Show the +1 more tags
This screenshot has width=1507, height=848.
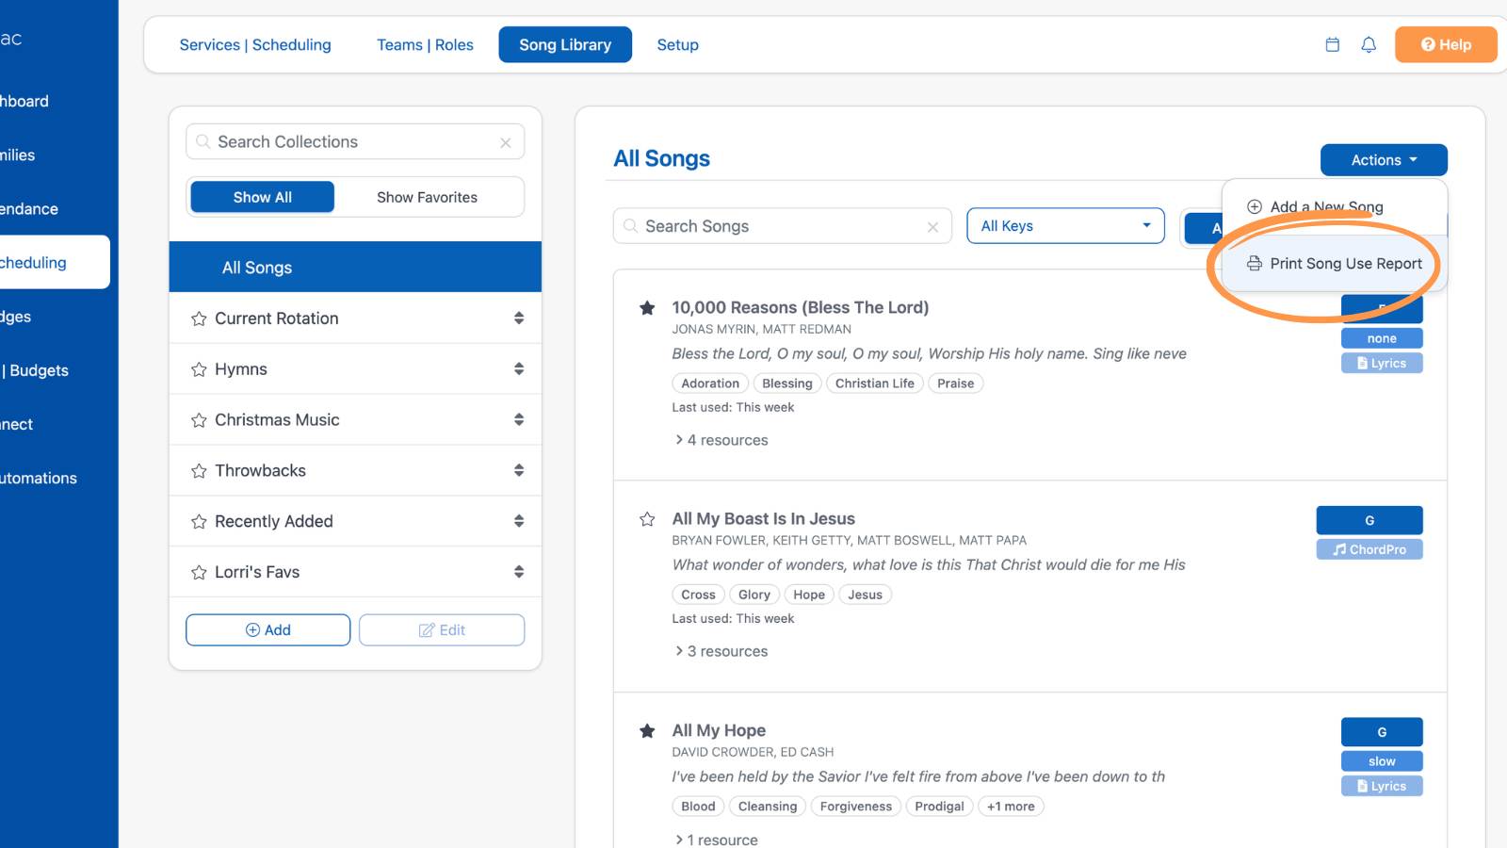pyautogui.click(x=1011, y=807)
